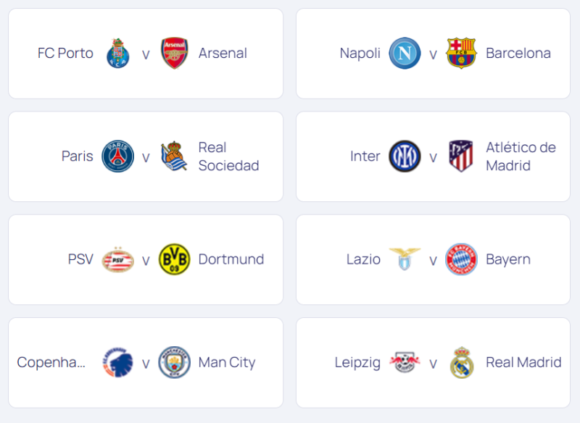Click the Barcelona club crest
580x423 pixels.
[x=461, y=53]
